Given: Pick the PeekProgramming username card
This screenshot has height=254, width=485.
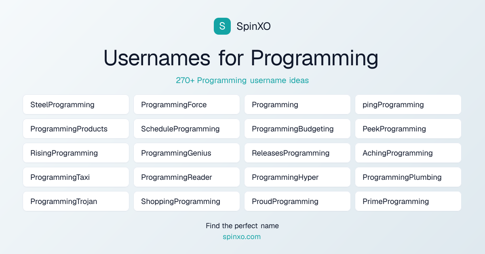Looking at the screenshot, I should pos(408,129).
